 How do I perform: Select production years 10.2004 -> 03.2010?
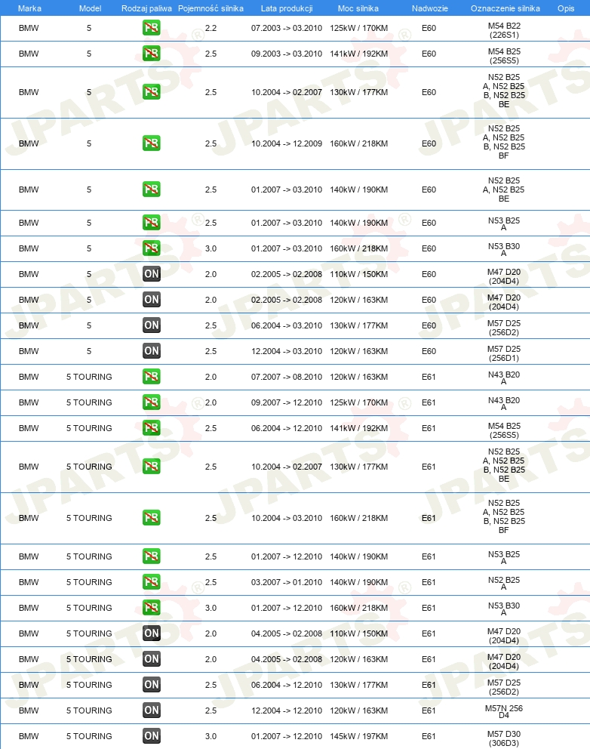pyautogui.click(x=287, y=518)
